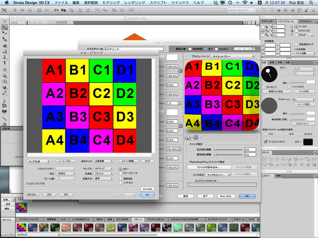Open the プラスチック&ゴム library tab
This screenshot has width=318, height=238.
point(156,219)
